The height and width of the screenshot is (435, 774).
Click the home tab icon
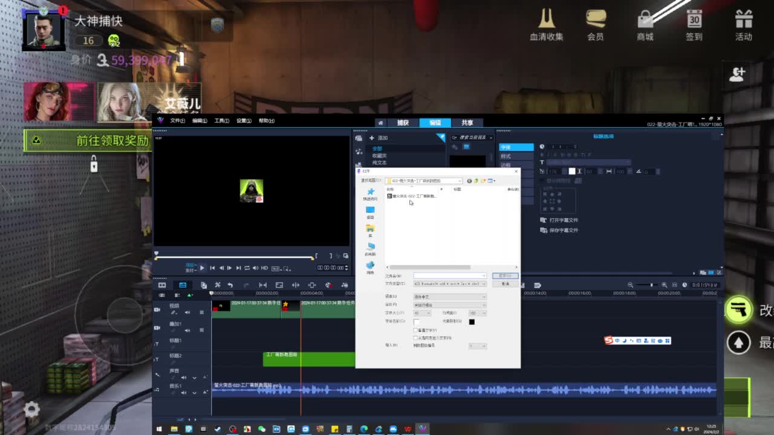coord(380,123)
